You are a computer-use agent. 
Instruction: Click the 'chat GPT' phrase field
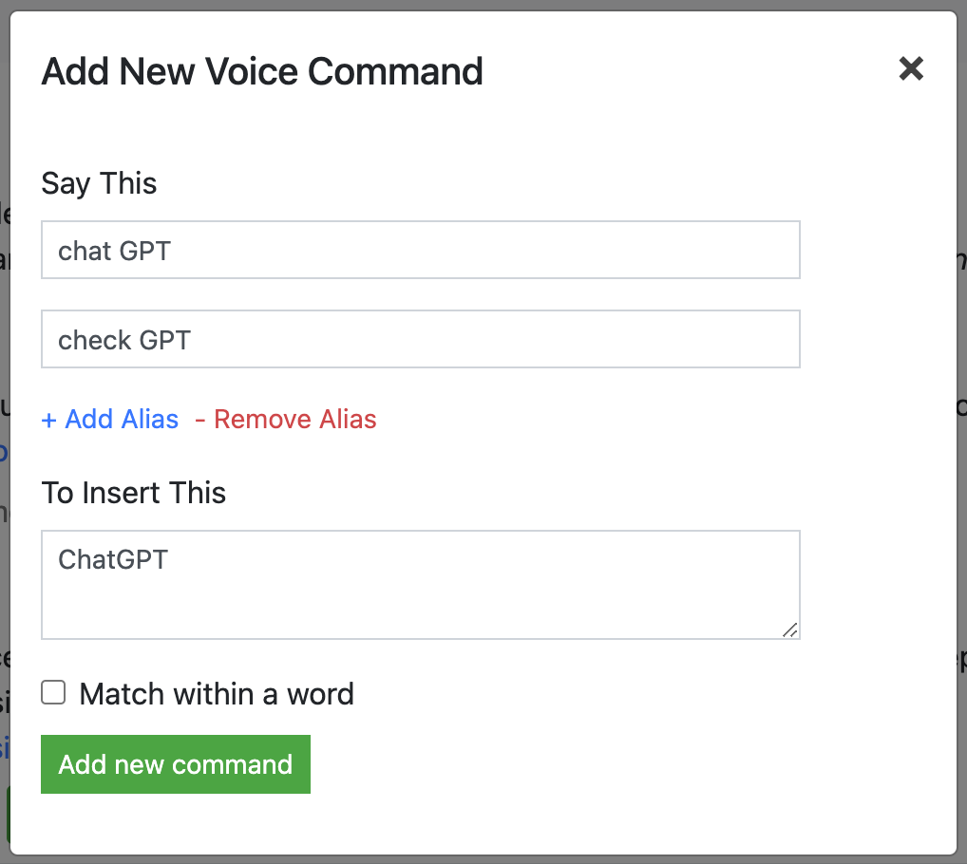pos(420,251)
